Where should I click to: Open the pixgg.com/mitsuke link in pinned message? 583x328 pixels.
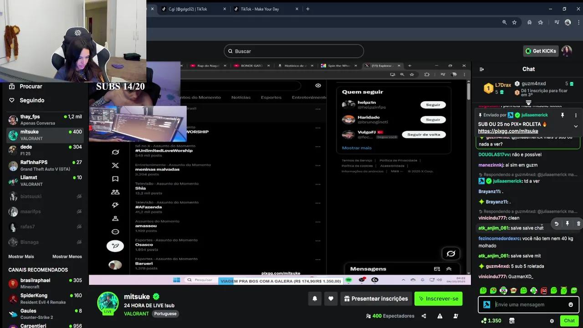(508, 131)
